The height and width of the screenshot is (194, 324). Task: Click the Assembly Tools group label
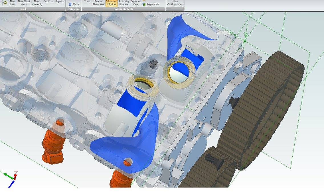[x=124, y=9]
